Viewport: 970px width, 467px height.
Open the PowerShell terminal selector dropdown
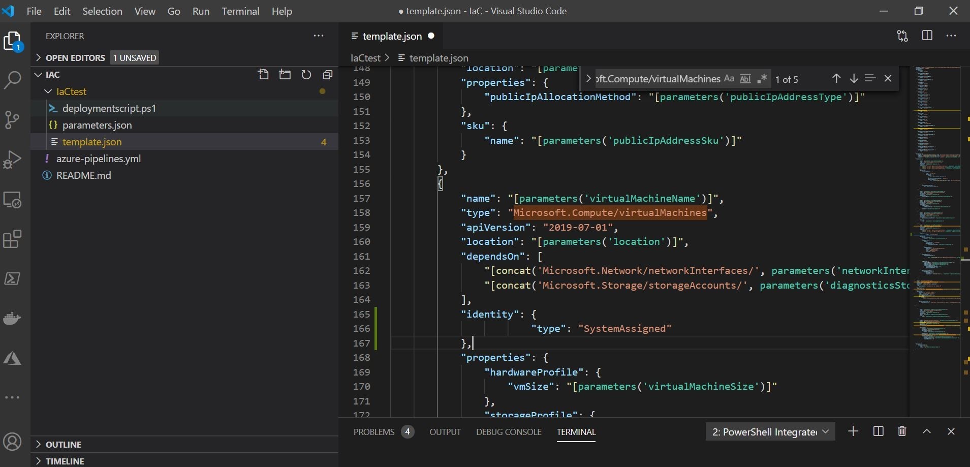[x=770, y=432]
